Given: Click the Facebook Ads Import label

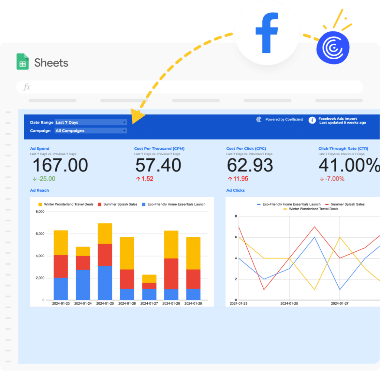Looking at the screenshot, I should click(x=338, y=119).
